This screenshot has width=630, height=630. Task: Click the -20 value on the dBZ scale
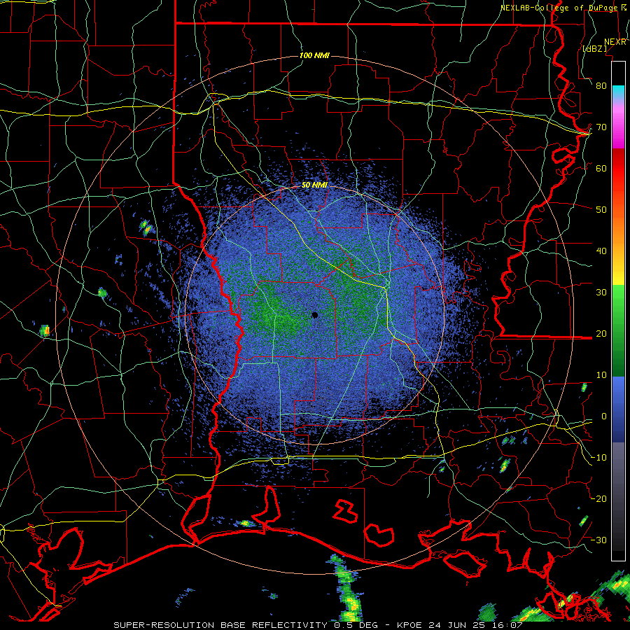click(598, 499)
